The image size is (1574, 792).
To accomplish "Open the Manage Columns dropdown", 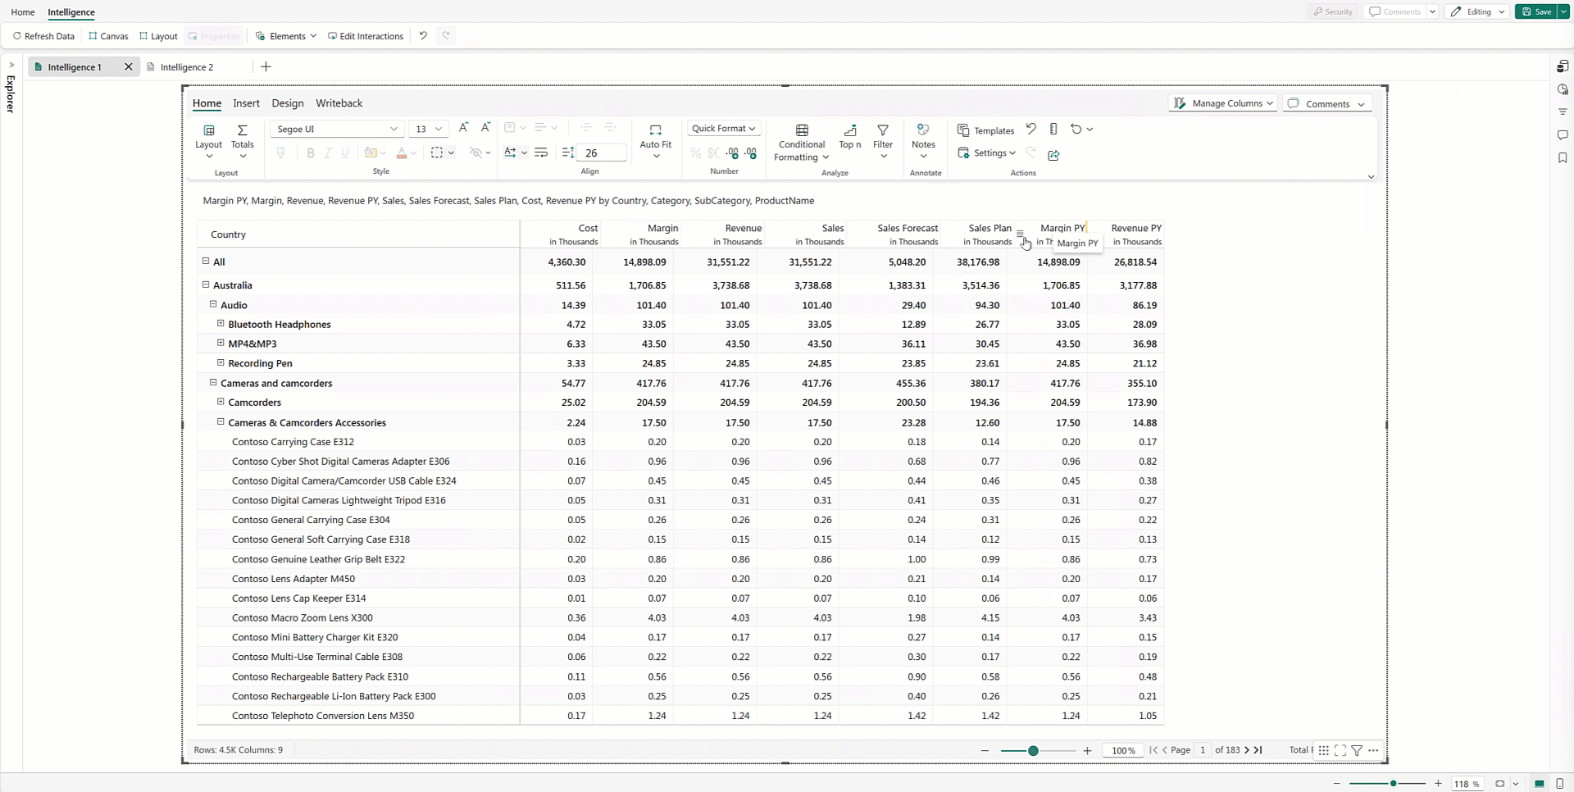I will click(1222, 103).
